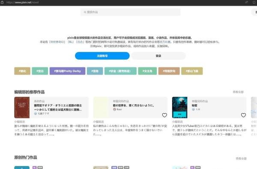Open the red-brown book cover thumbnail

(22, 108)
